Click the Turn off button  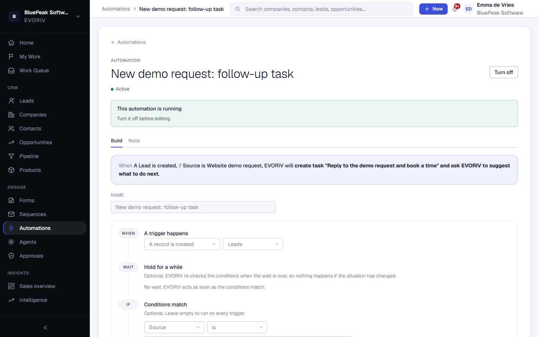pyautogui.click(x=504, y=72)
